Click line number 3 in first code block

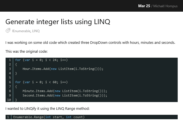pyautogui.click(x=10, y=69)
